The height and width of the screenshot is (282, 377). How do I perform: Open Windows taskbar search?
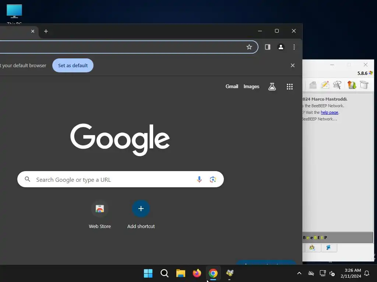[x=165, y=273]
